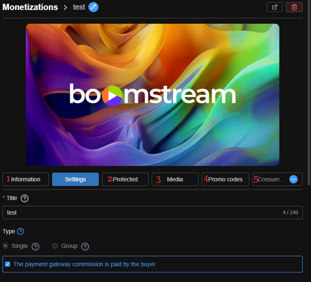311x282 pixels.
Task: Click the 4 / 240 character counter
Action: click(x=290, y=213)
